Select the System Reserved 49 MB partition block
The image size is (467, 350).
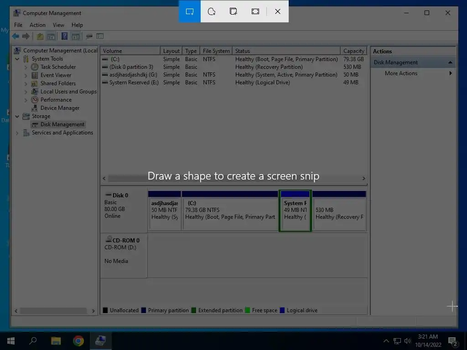(295, 211)
